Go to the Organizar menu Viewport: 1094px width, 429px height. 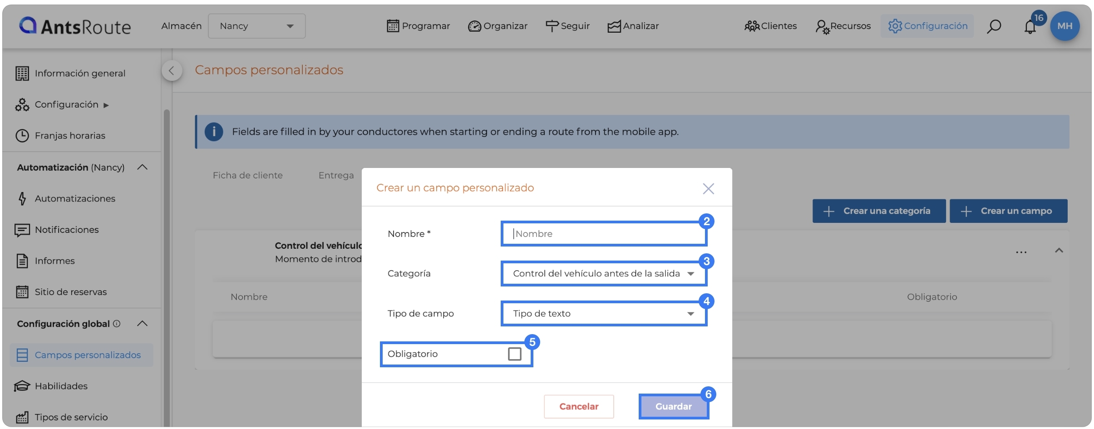pos(498,26)
